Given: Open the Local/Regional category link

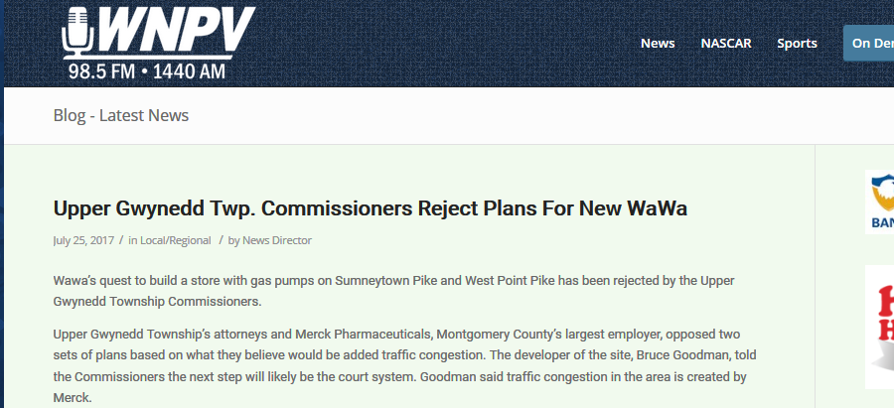Looking at the screenshot, I should (x=176, y=240).
